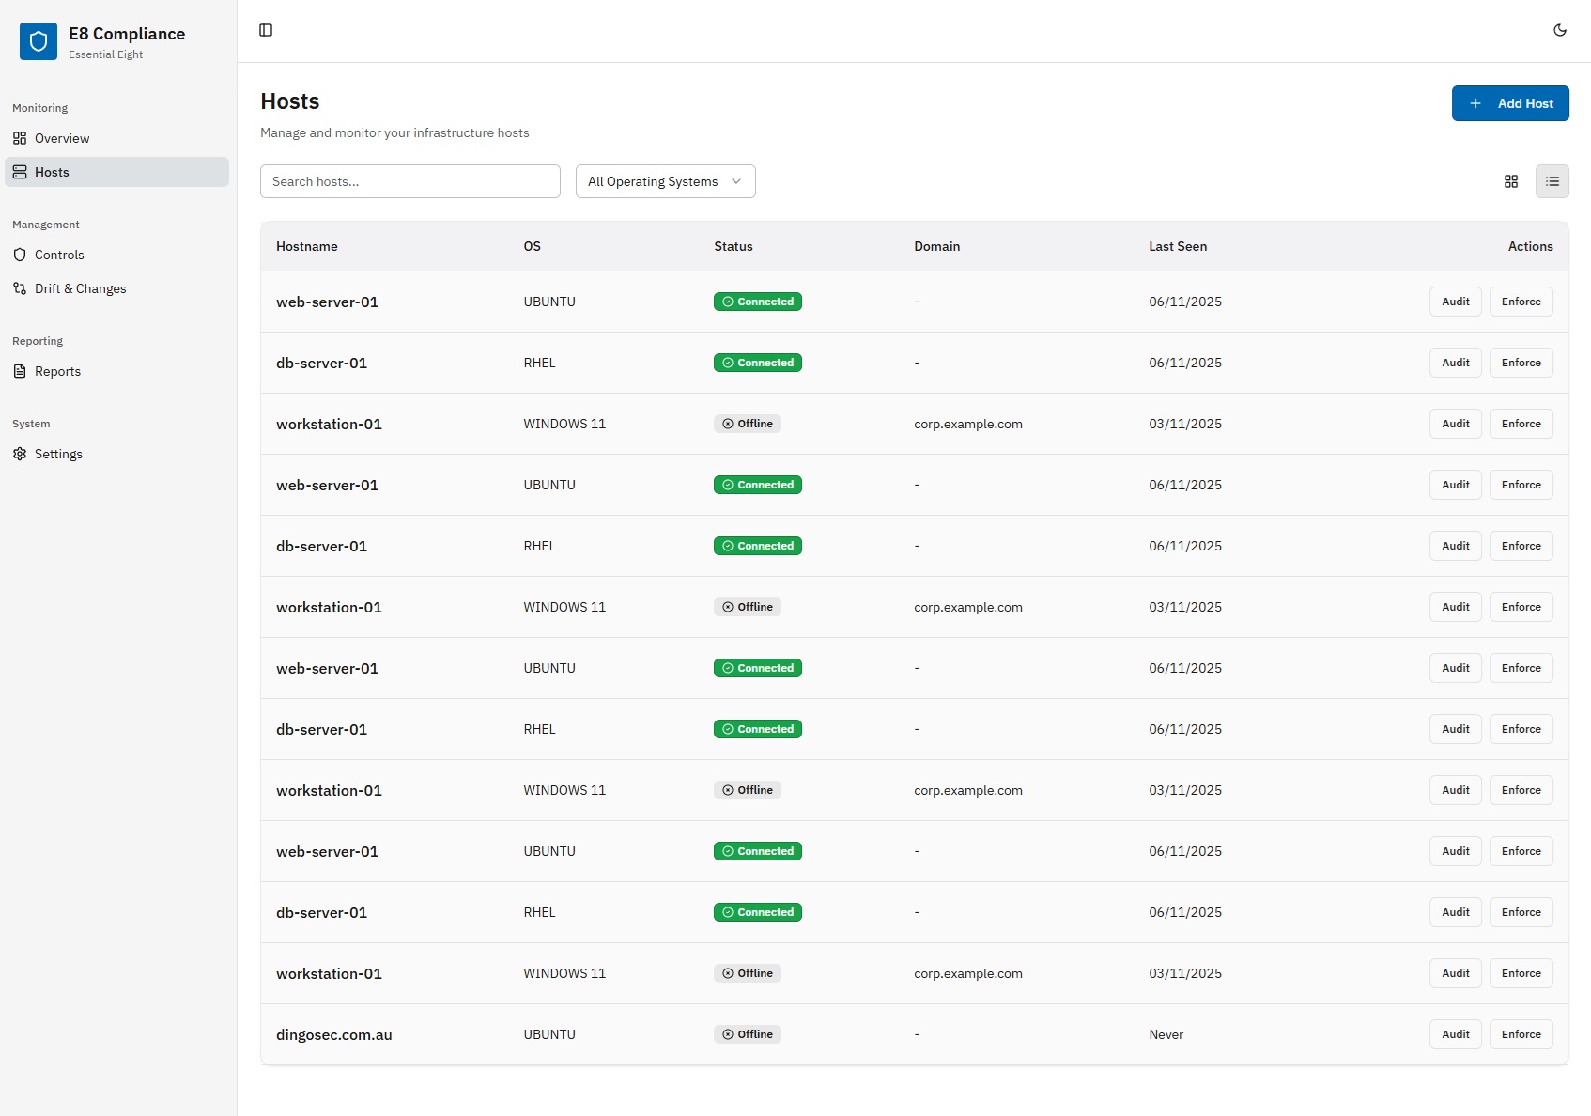Image resolution: width=1591 pixels, height=1116 pixels.
Task: Audit the dingosec.com.au host
Action: click(1454, 1033)
